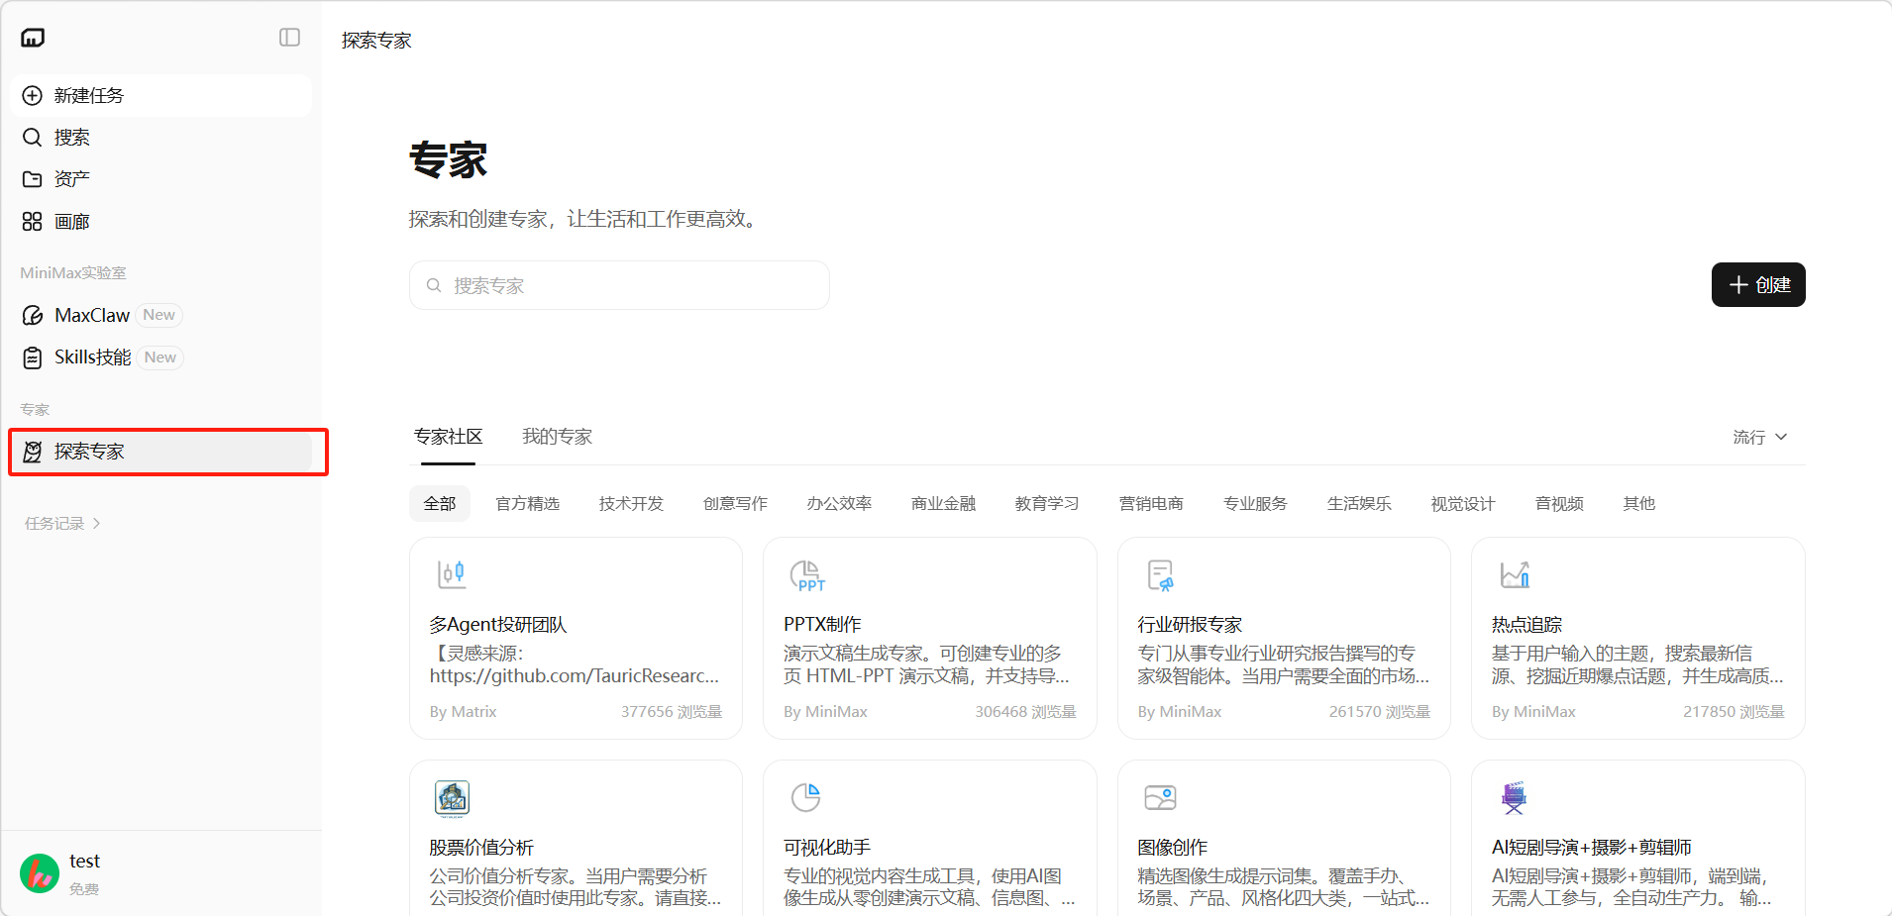Collapse the sidebar with the panel toggle

pos(289,38)
